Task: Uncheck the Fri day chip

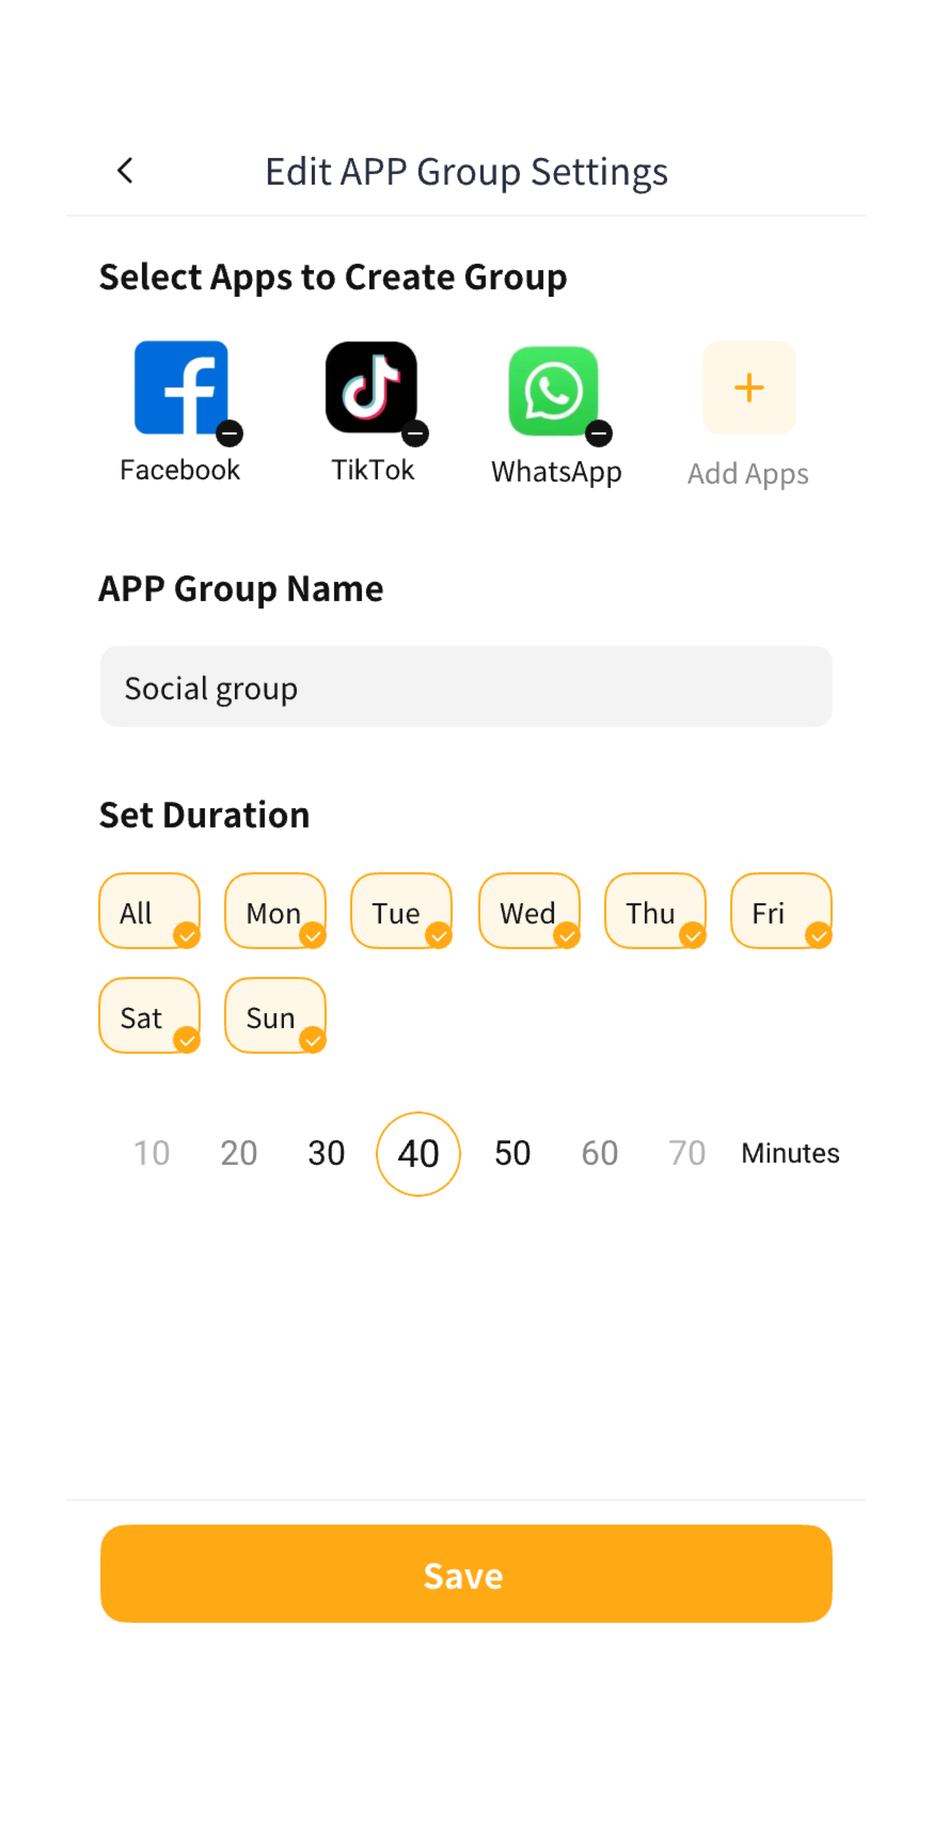Action: point(780,911)
